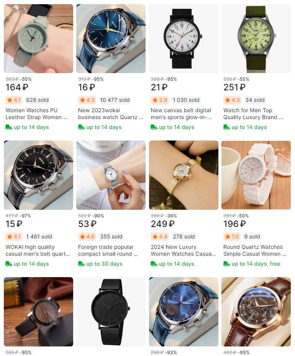Open the 'New 2023wokai business watch Quartz' title
Image resolution: width=295 pixels, height=356 pixels.
pos(111,114)
